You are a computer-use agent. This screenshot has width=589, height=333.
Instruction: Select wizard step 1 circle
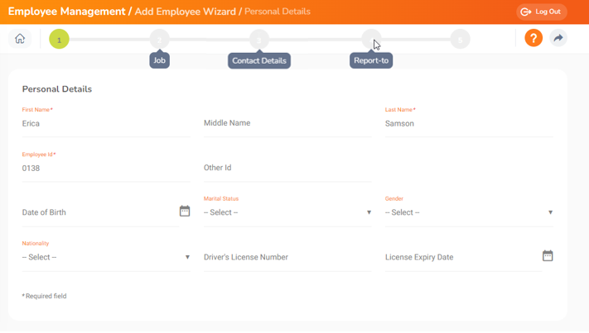(x=59, y=39)
